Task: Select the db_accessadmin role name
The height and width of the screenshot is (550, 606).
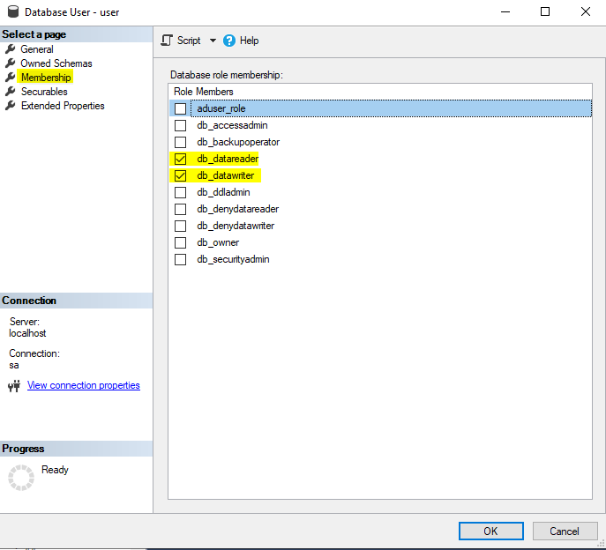Action: 232,125
